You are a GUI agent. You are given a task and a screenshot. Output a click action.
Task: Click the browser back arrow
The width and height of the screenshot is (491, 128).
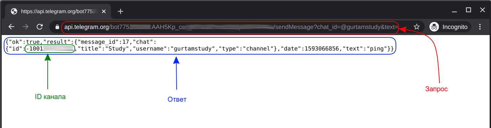12,27
